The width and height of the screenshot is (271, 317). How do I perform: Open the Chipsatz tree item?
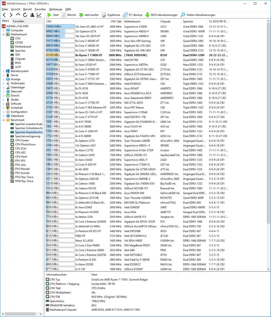point(18,59)
